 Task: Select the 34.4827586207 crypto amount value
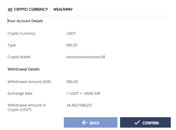[80, 105]
